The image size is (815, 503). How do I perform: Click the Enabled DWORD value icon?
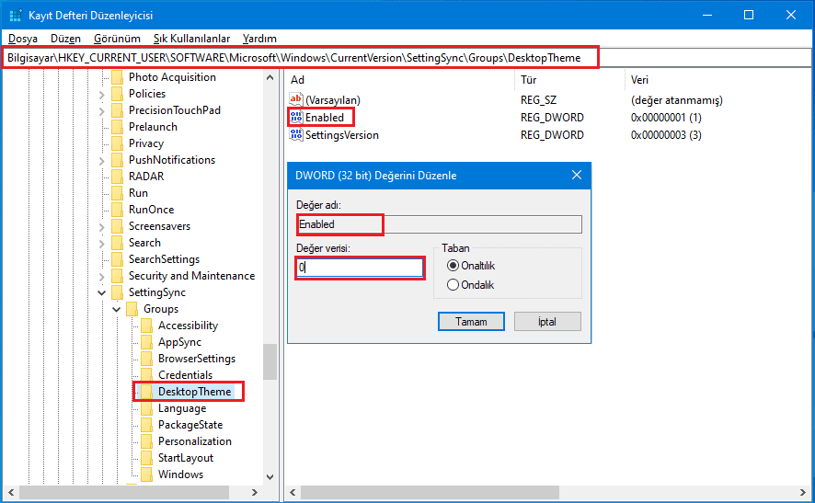pos(296,117)
